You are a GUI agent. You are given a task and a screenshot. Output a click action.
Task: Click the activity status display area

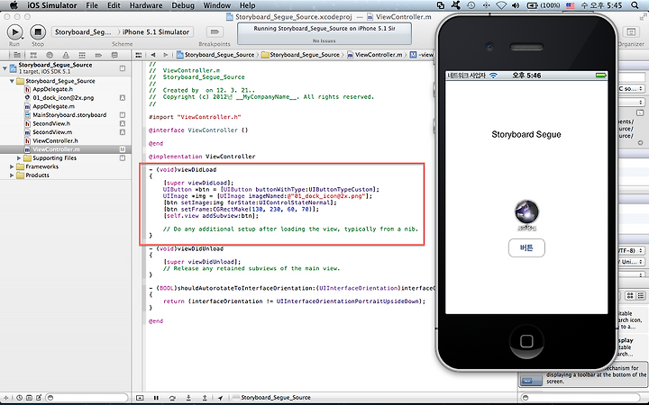coord(324,33)
